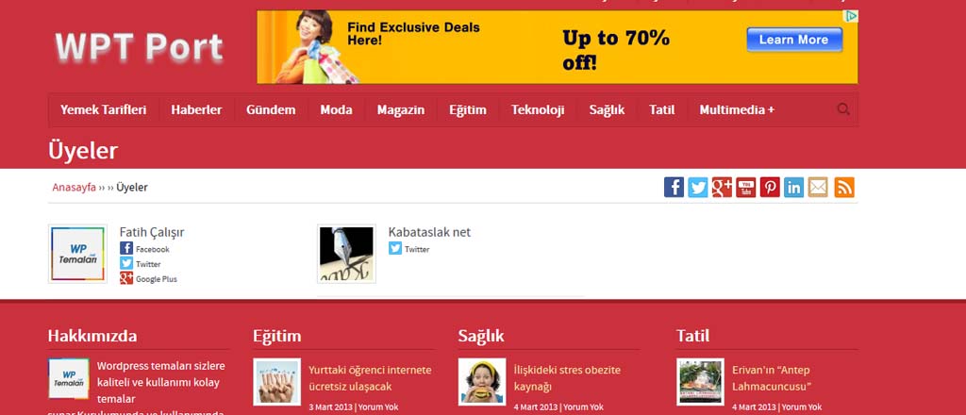Open article Yurttaki öğrenci internete ücretsiz ulaşacak
Image resolution: width=966 pixels, height=415 pixels.
pyautogui.click(x=370, y=378)
